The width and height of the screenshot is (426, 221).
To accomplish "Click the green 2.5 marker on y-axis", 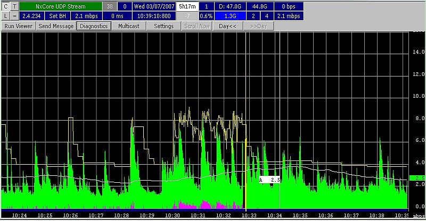I will point(417,178).
